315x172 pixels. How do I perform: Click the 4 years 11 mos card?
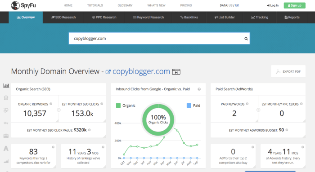click(x=283, y=156)
